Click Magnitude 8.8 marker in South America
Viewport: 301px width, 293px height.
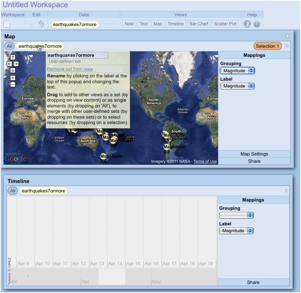click(166, 147)
